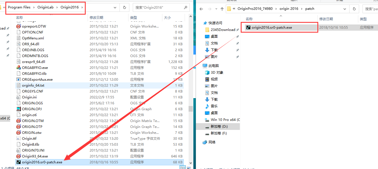
Task: Click the Origin2016 file list scrollbar thumb
Action: pos(191,109)
